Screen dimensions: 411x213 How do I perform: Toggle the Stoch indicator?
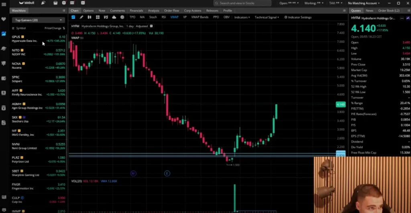[153, 17]
